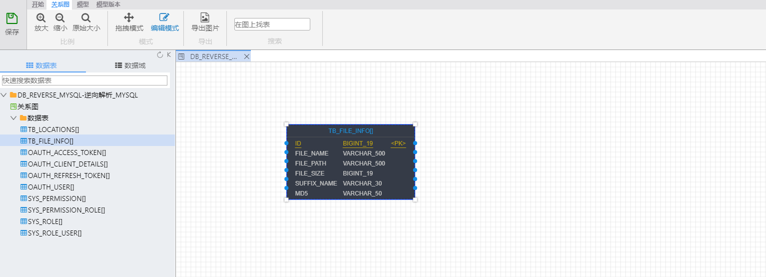
Task: Open the 模型版本 ribbon tab
Action: click(x=108, y=4)
